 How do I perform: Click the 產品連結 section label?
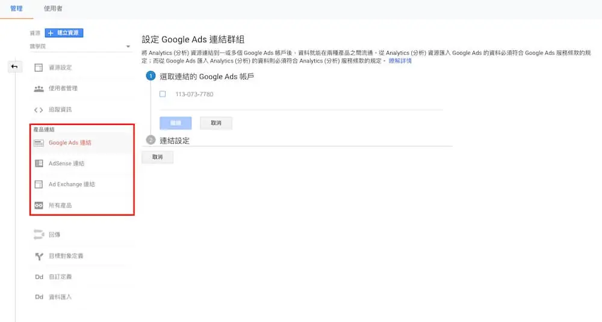point(44,130)
